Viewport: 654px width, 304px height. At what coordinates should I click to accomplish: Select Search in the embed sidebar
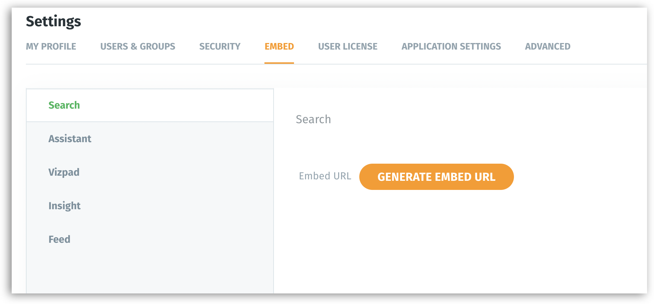pos(64,105)
